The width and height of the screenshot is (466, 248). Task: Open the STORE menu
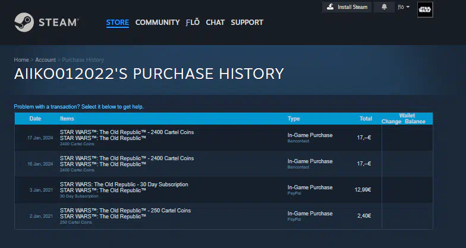point(118,23)
